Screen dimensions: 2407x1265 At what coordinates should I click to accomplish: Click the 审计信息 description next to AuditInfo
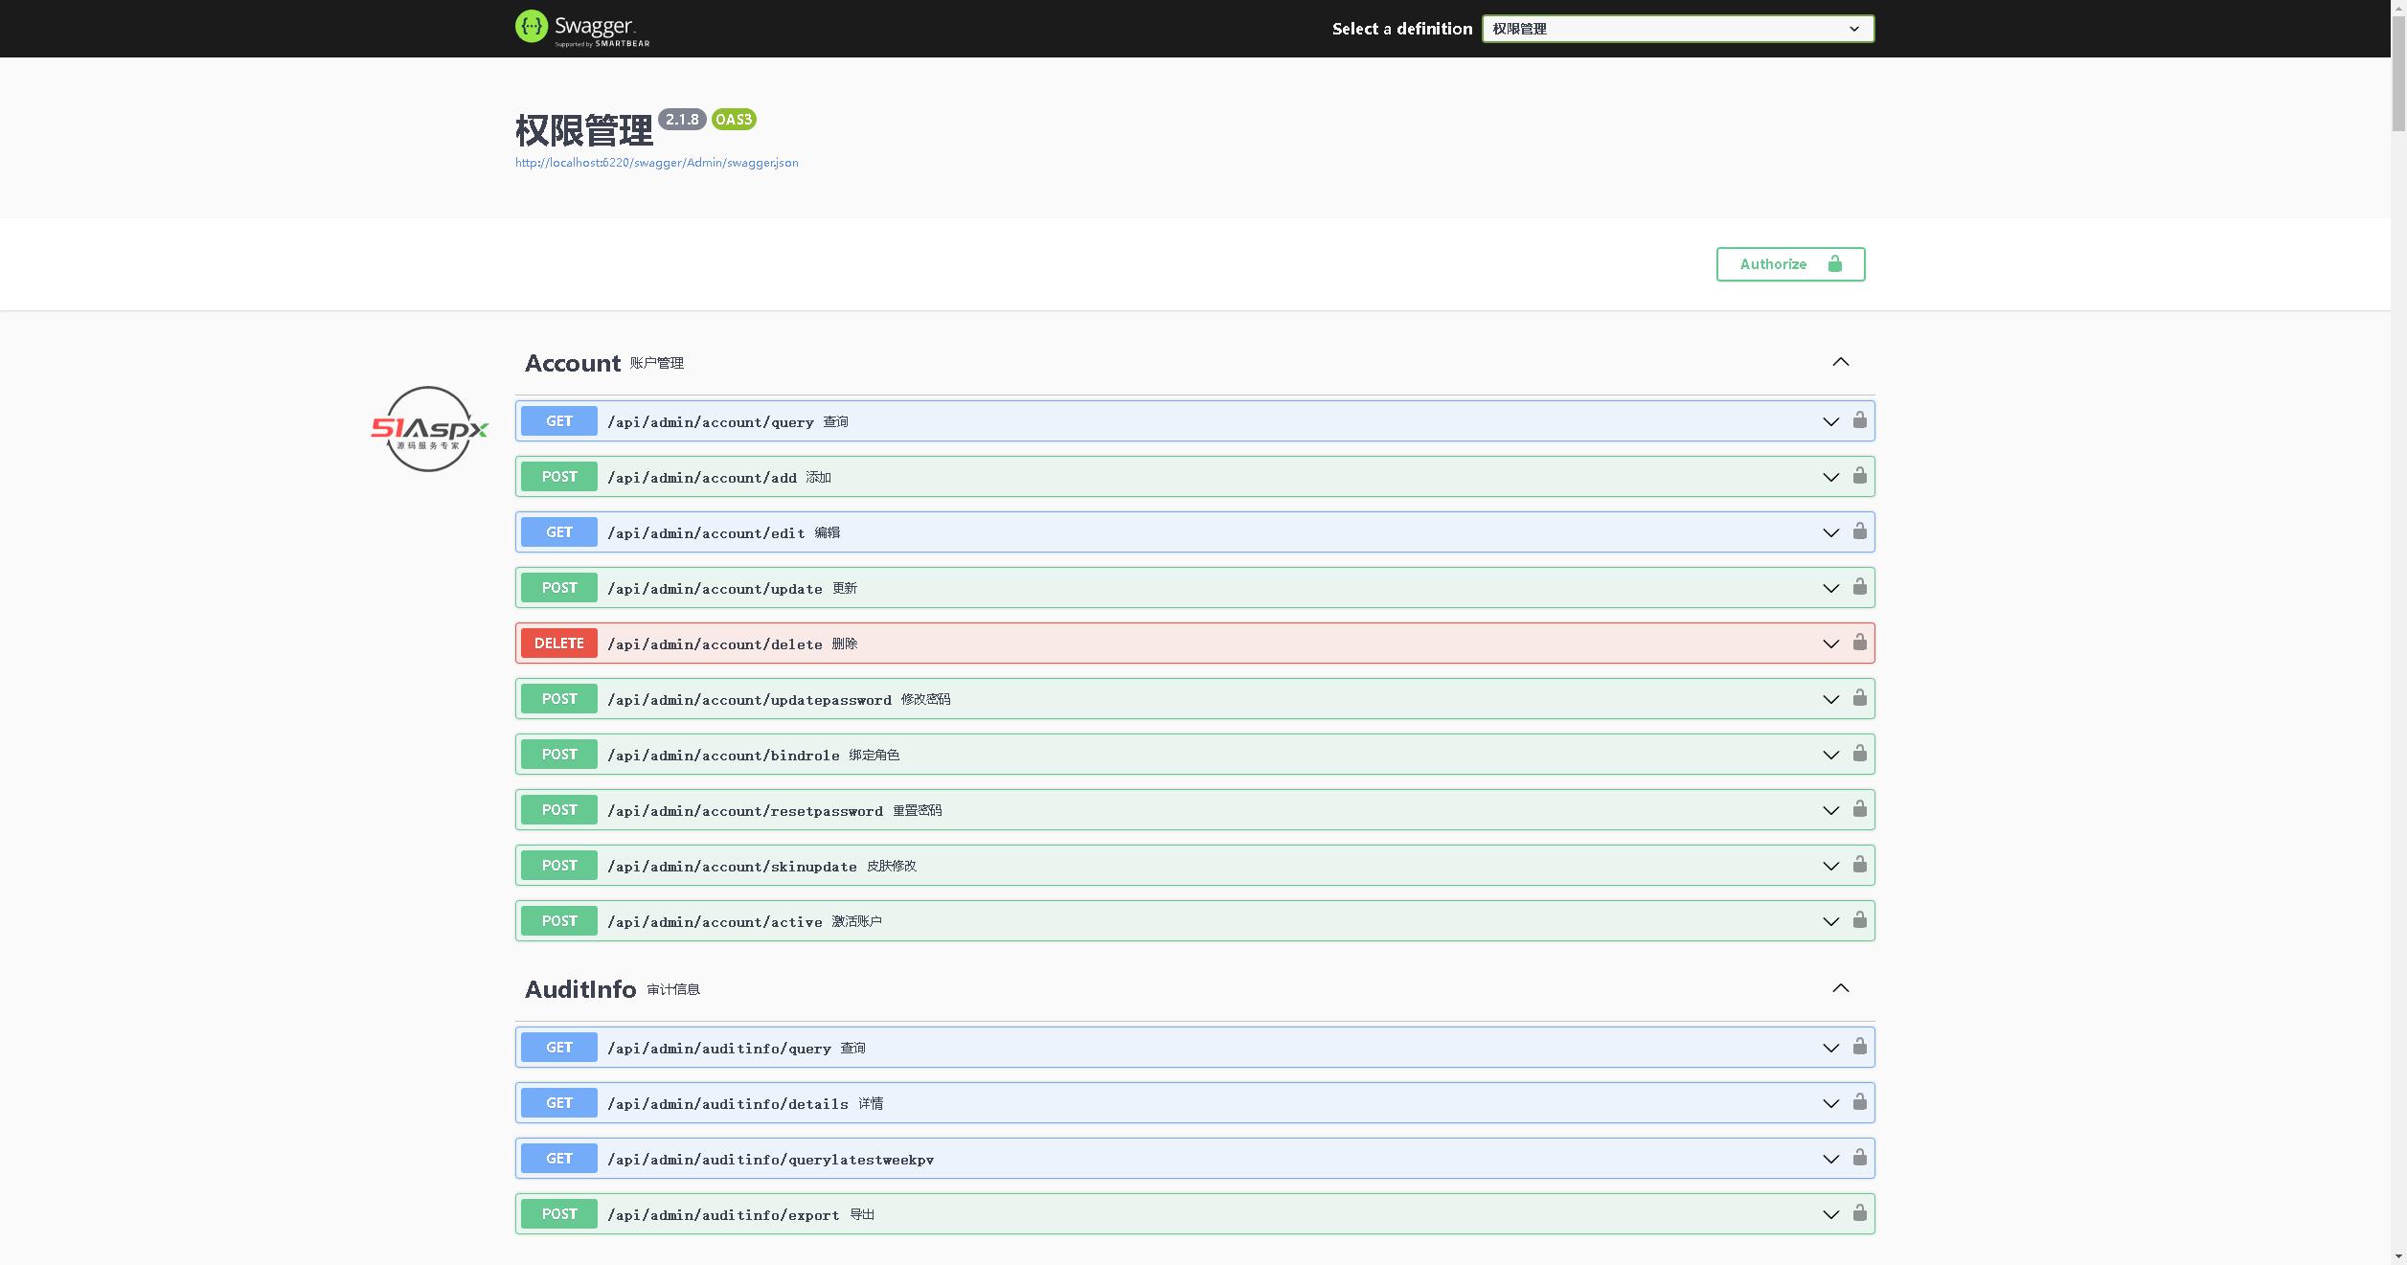(x=673, y=989)
